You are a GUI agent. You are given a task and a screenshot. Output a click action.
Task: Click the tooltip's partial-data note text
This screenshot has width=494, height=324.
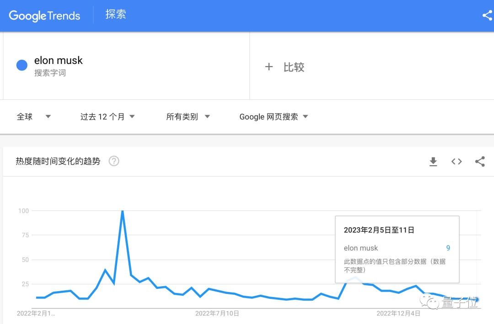[x=394, y=266]
